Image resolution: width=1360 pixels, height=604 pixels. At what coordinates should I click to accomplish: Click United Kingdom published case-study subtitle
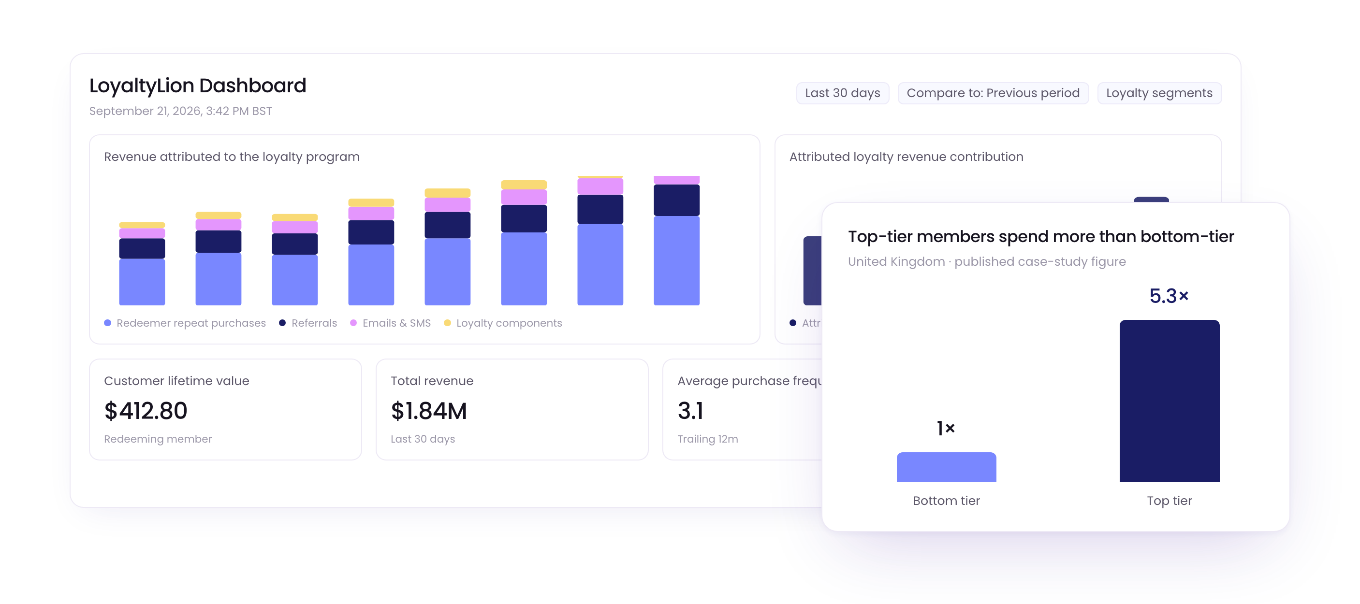pyautogui.click(x=987, y=261)
